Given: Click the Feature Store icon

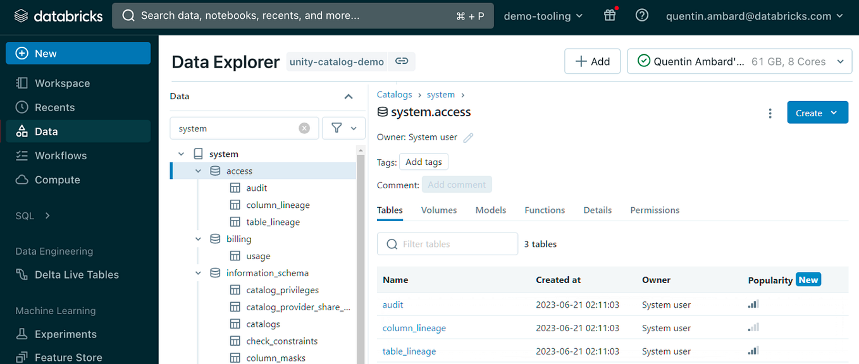Looking at the screenshot, I should click(23, 356).
